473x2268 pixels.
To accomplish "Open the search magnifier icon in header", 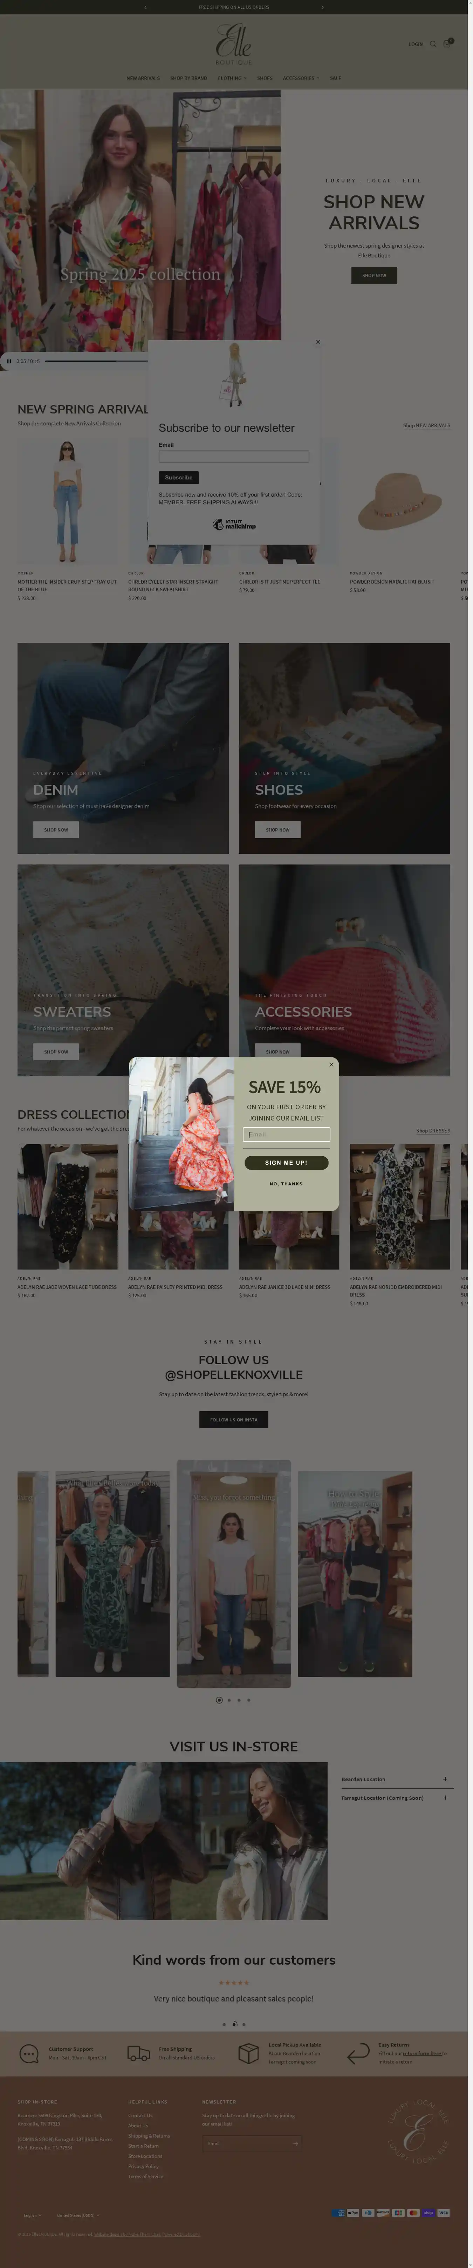I will pyautogui.click(x=433, y=44).
